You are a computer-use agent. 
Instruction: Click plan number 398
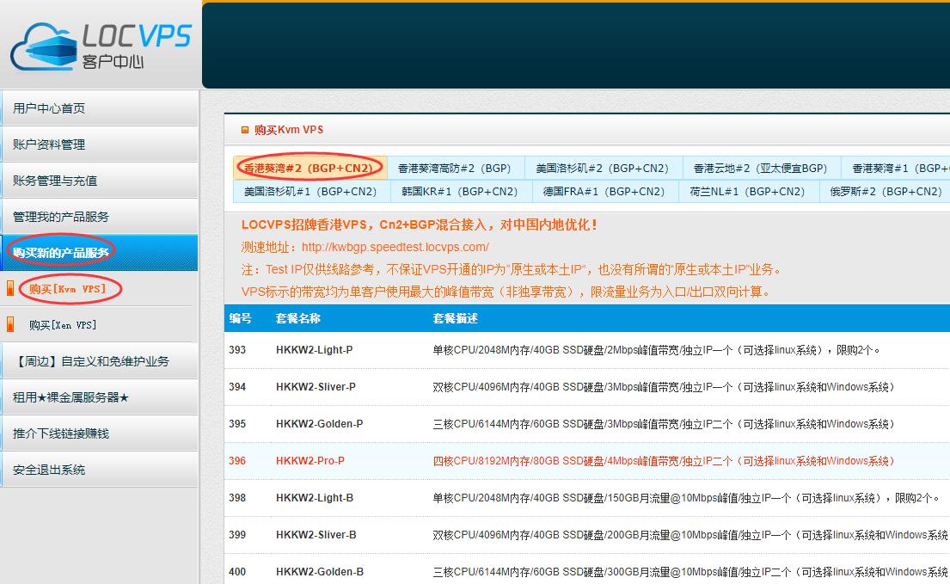point(237,497)
